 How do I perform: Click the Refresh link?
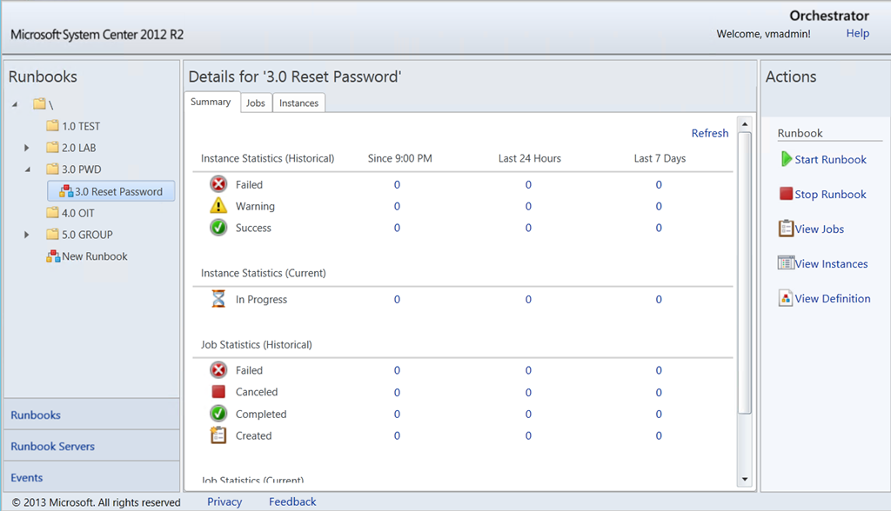[x=709, y=133]
